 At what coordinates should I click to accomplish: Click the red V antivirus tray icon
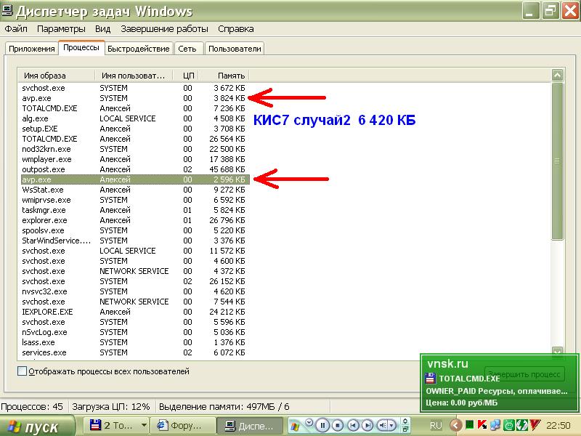pos(534,425)
